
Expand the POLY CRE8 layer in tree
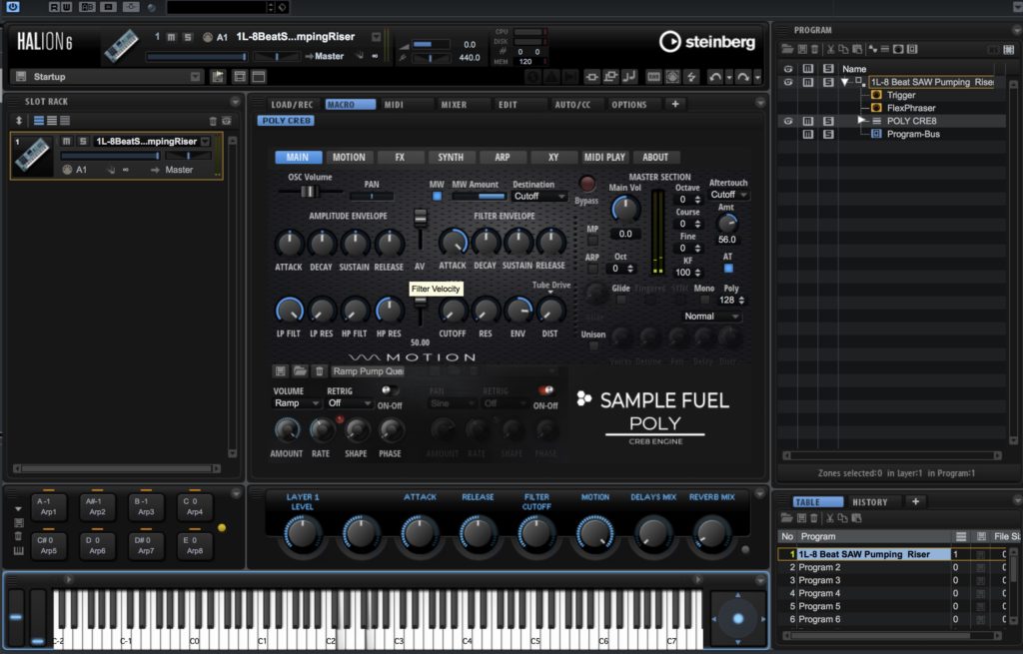861,121
